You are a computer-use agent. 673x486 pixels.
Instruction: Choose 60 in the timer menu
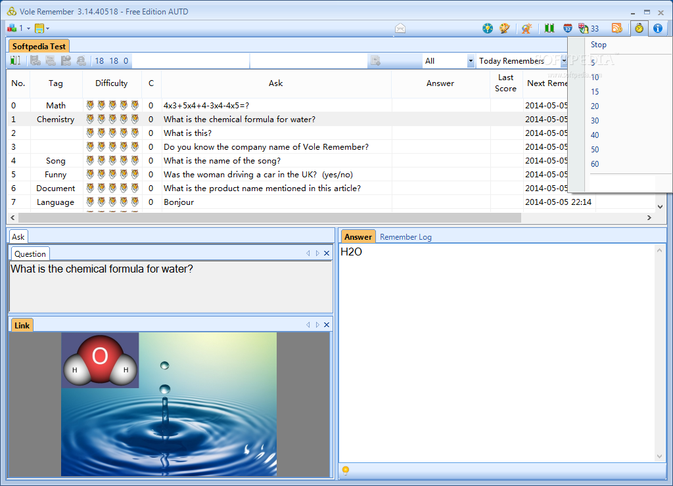(594, 164)
